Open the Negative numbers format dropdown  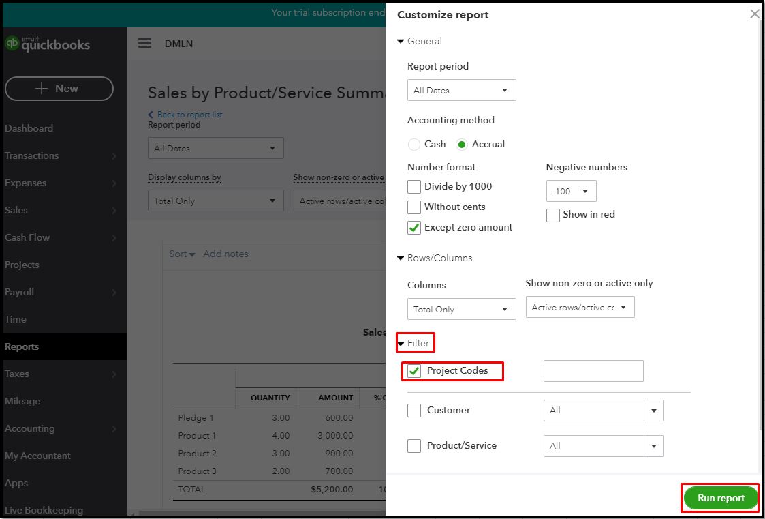click(571, 191)
